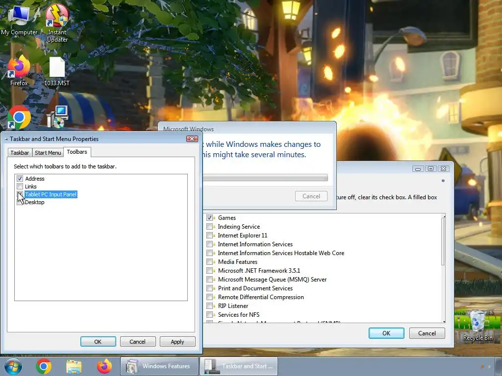Check the Services for NFS checkbox

(x=210, y=315)
